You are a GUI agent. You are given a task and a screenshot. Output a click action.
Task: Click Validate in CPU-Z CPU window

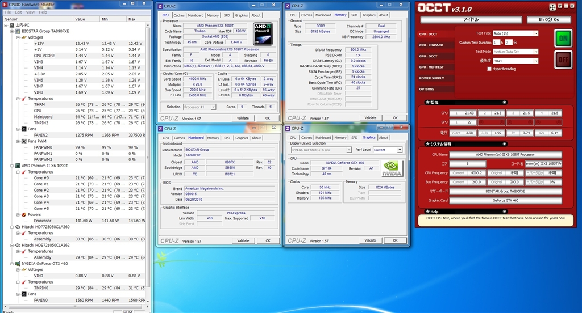(243, 118)
